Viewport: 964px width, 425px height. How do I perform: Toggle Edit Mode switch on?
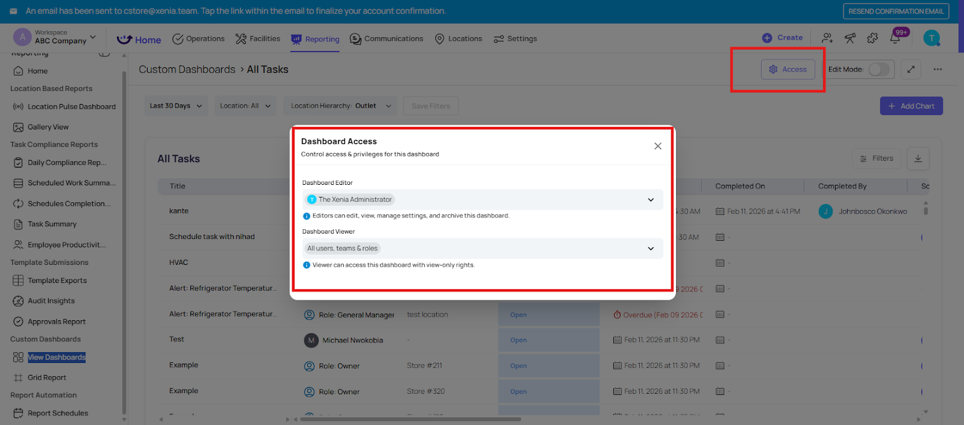click(878, 69)
